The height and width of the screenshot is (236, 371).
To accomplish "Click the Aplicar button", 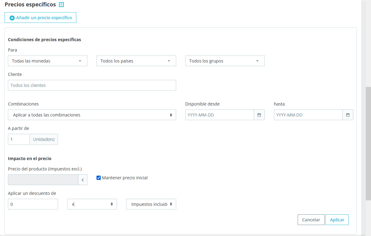I will point(337,220).
